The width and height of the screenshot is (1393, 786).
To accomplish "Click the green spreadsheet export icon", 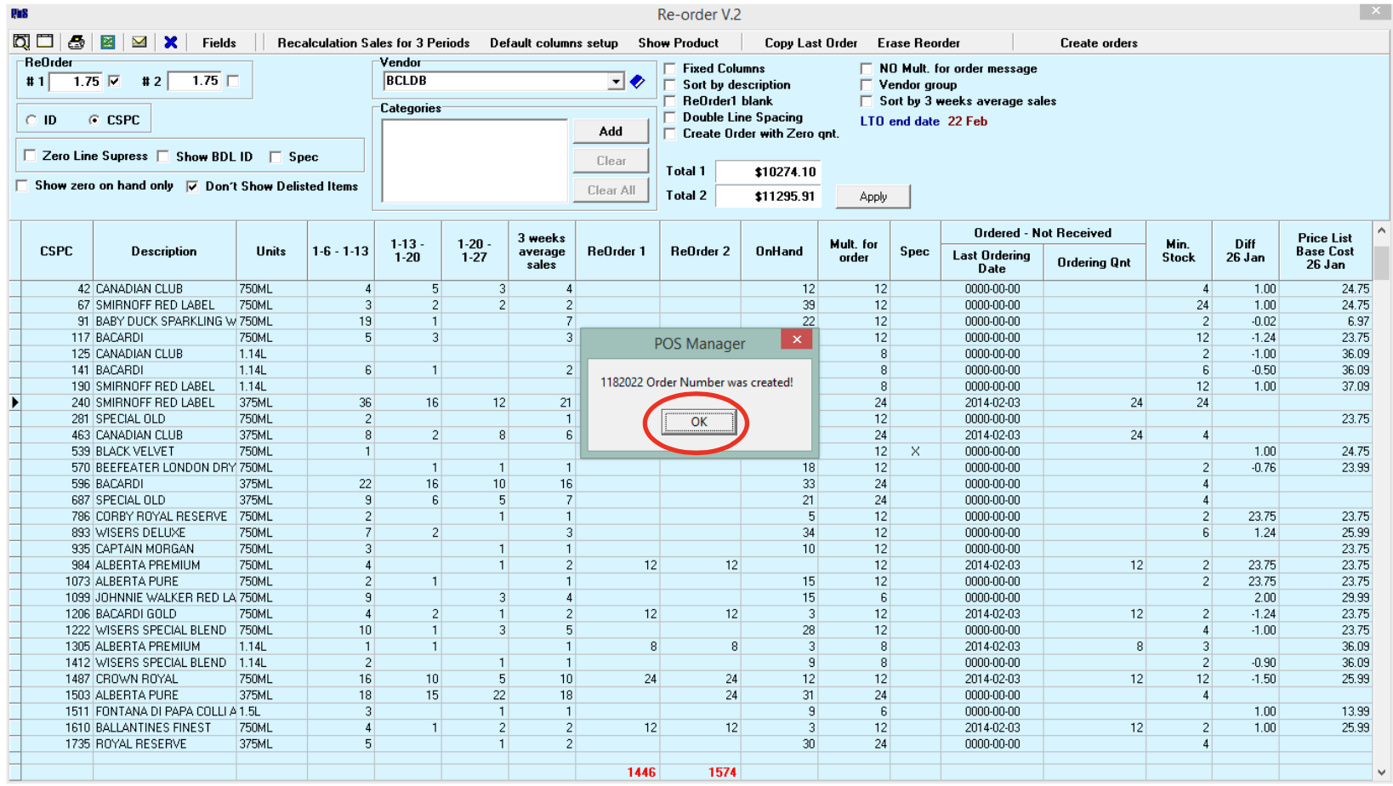I will (108, 42).
